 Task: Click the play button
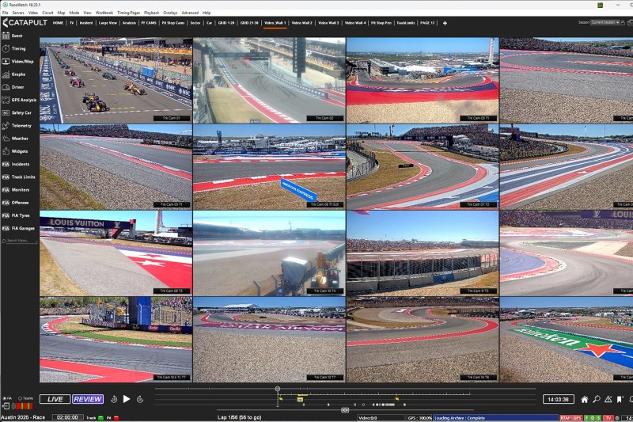127,399
